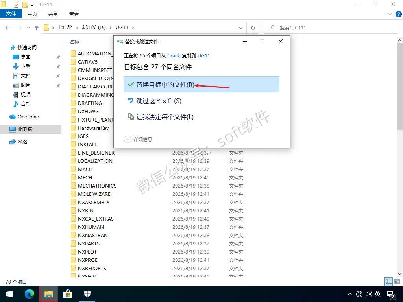Select the LINE_DESIGNER folder icon
403x302 pixels.
click(74, 153)
